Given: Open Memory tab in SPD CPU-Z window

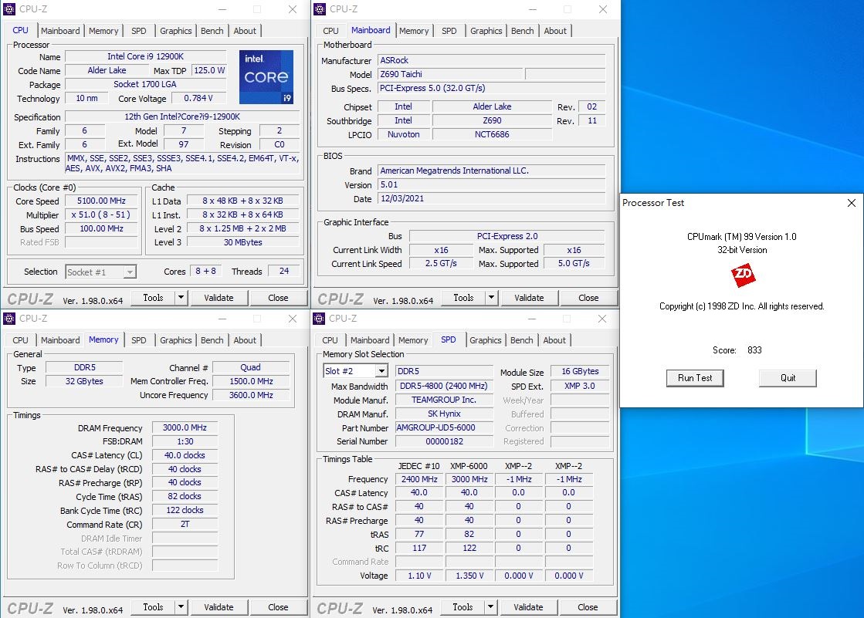Looking at the screenshot, I should pyautogui.click(x=413, y=340).
